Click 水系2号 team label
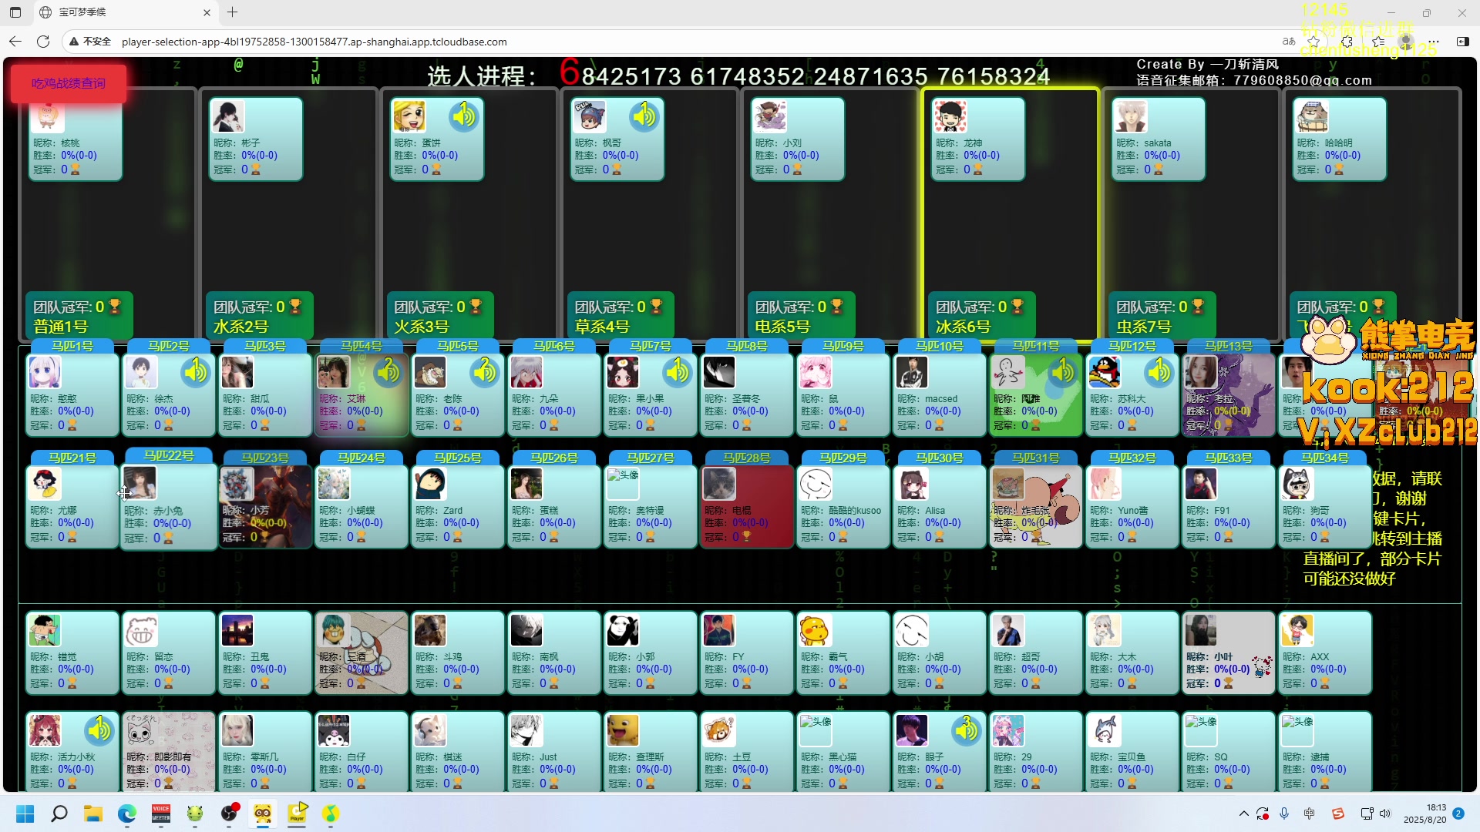The width and height of the screenshot is (1480, 832). pos(241,327)
